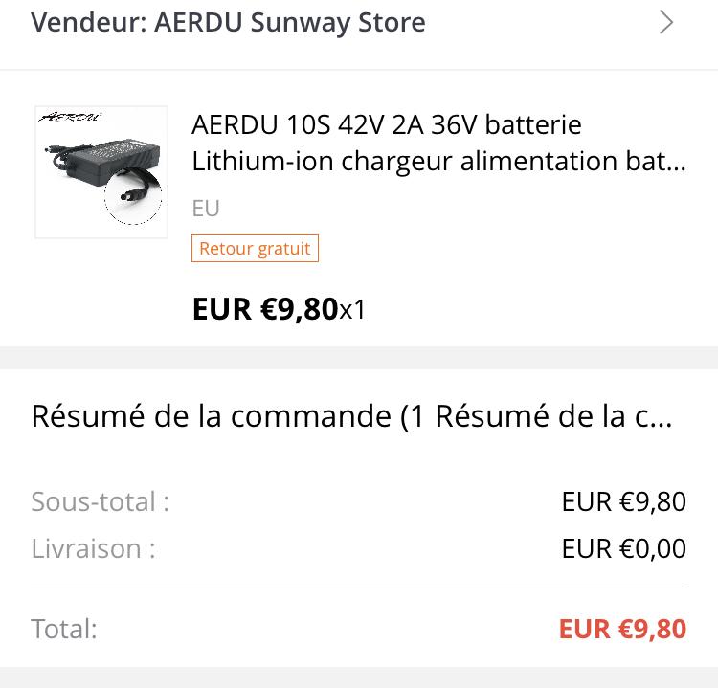718x688 pixels.
Task: Select the EU plug variant label
Action: coord(206,209)
